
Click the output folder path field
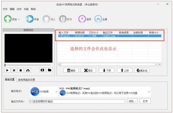pos(77,101)
